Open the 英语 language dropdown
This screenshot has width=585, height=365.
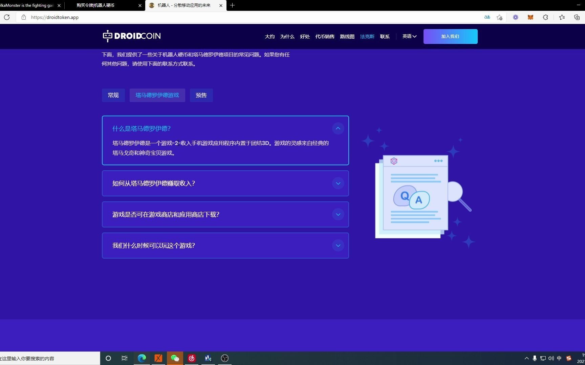[x=409, y=36]
